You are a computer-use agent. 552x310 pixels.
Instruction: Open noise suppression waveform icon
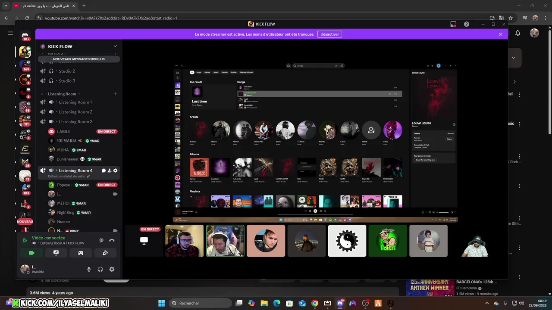101,240
